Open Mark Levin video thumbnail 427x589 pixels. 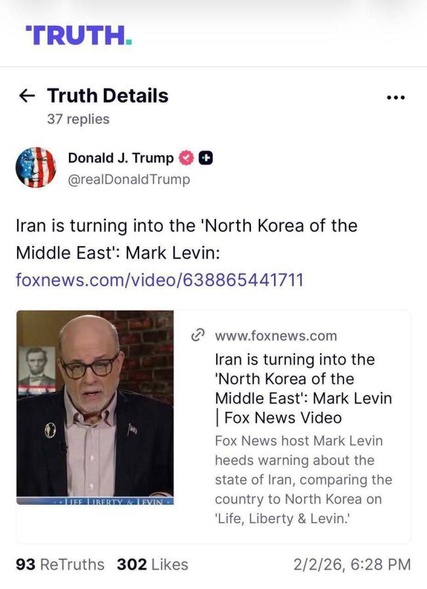[x=95, y=407]
